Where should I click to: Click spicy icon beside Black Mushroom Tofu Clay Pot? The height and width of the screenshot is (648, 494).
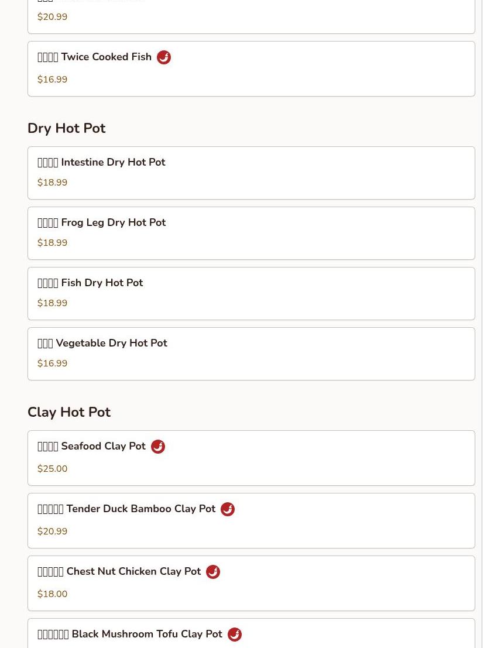[235, 635]
